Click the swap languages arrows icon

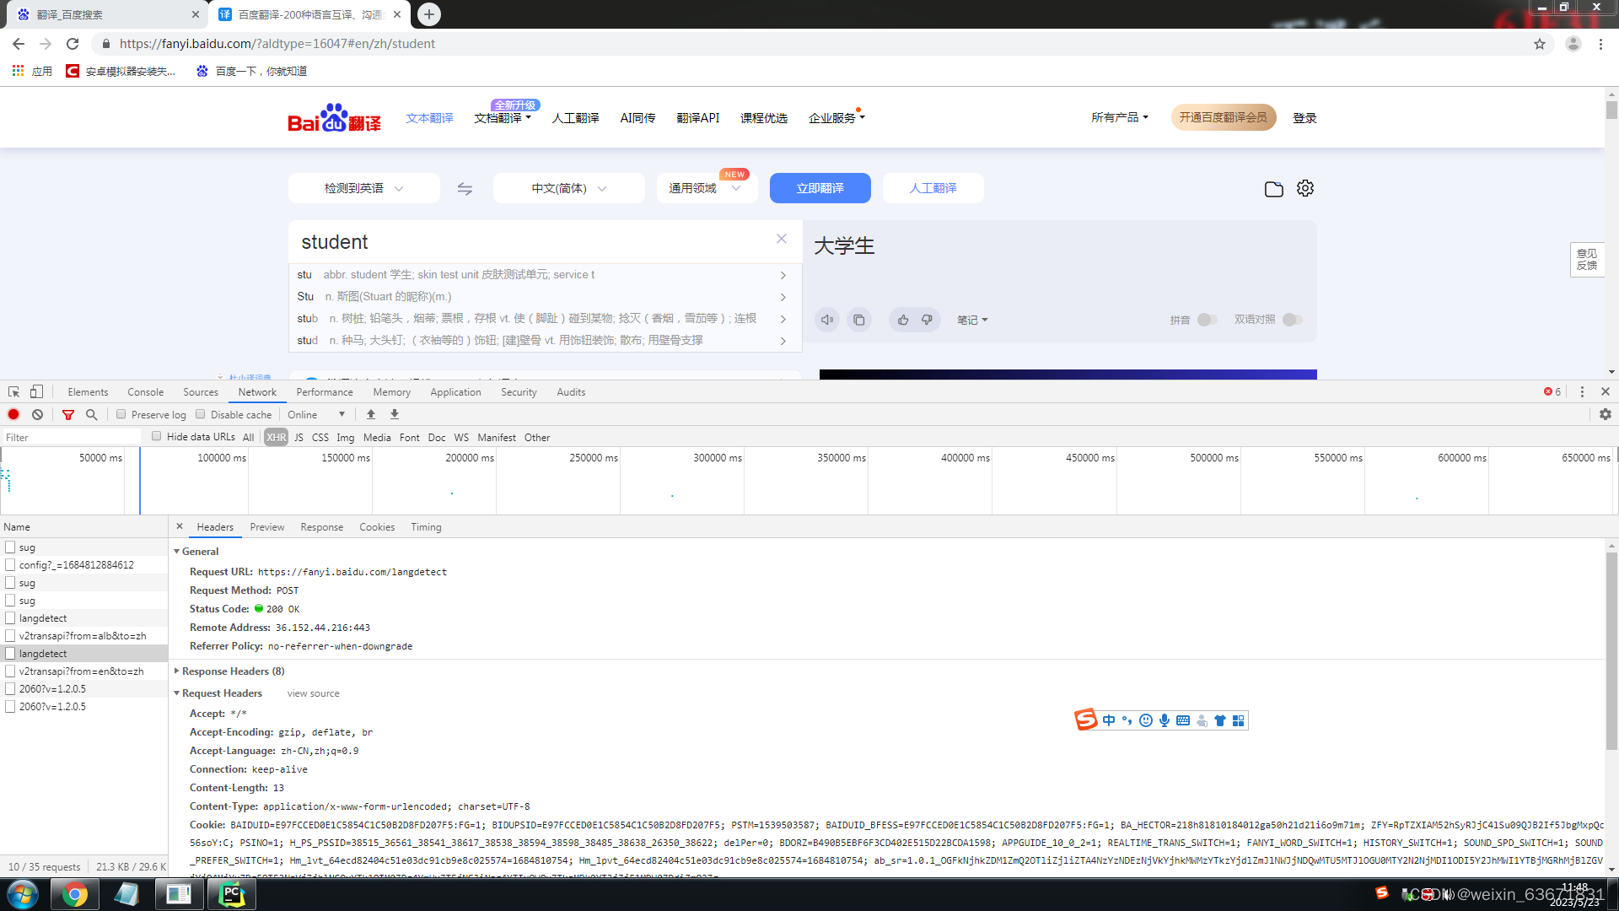(465, 189)
